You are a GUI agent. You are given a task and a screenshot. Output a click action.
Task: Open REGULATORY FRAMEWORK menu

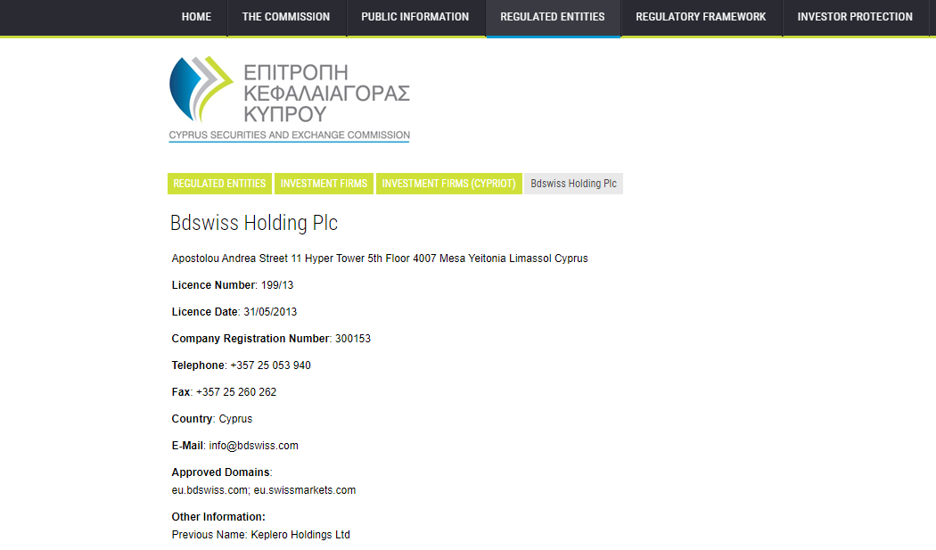(701, 17)
